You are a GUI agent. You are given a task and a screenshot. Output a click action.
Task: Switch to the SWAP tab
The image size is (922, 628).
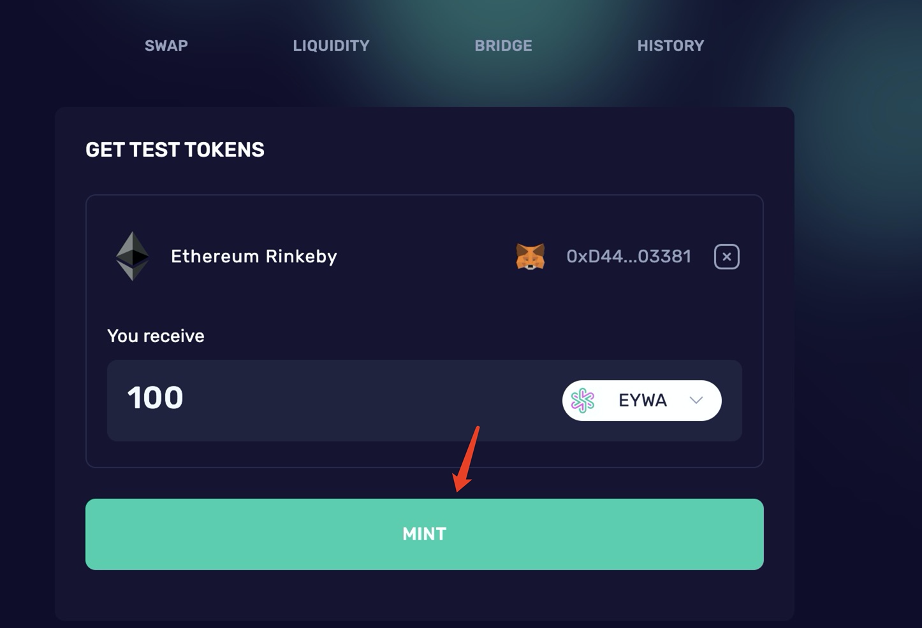pos(166,46)
